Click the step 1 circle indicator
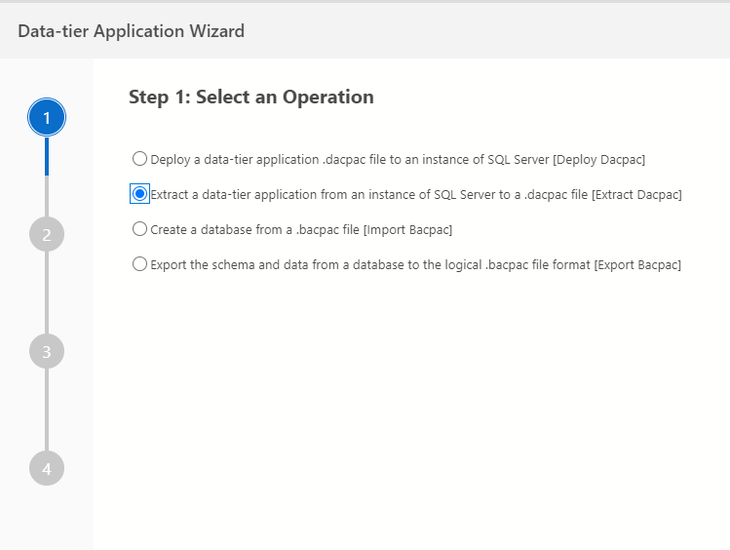730x550 pixels. coord(47,118)
